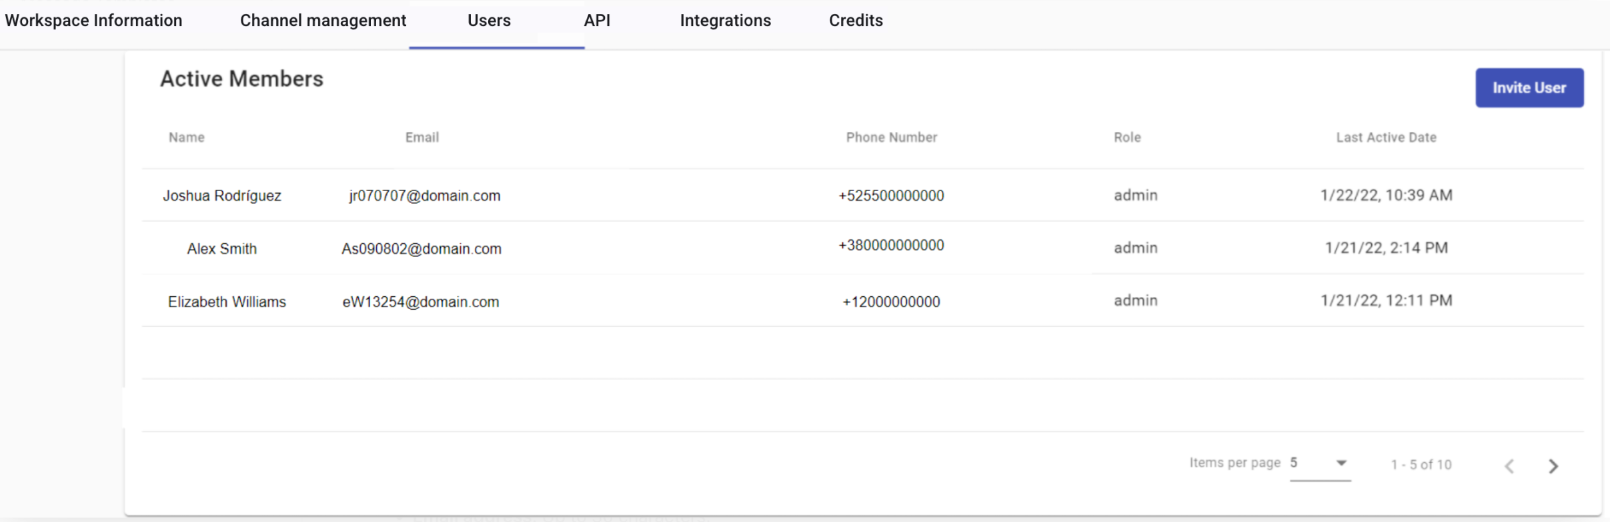Image resolution: width=1610 pixels, height=522 pixels.
Task: Go to previous page of members
Action: click(x=1509, y=466)
